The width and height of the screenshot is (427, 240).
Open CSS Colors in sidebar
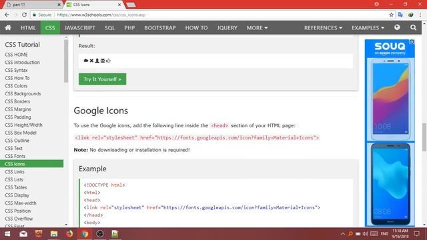coord(16,86)
